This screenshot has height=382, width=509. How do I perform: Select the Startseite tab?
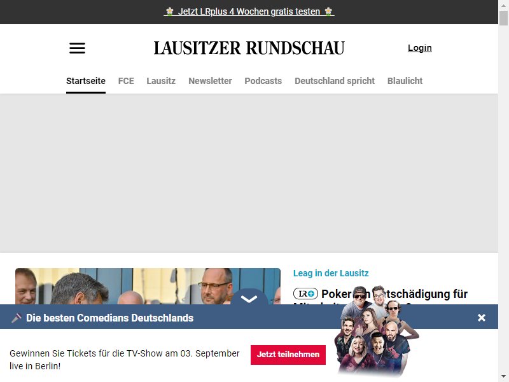click(x=86, y=81)
